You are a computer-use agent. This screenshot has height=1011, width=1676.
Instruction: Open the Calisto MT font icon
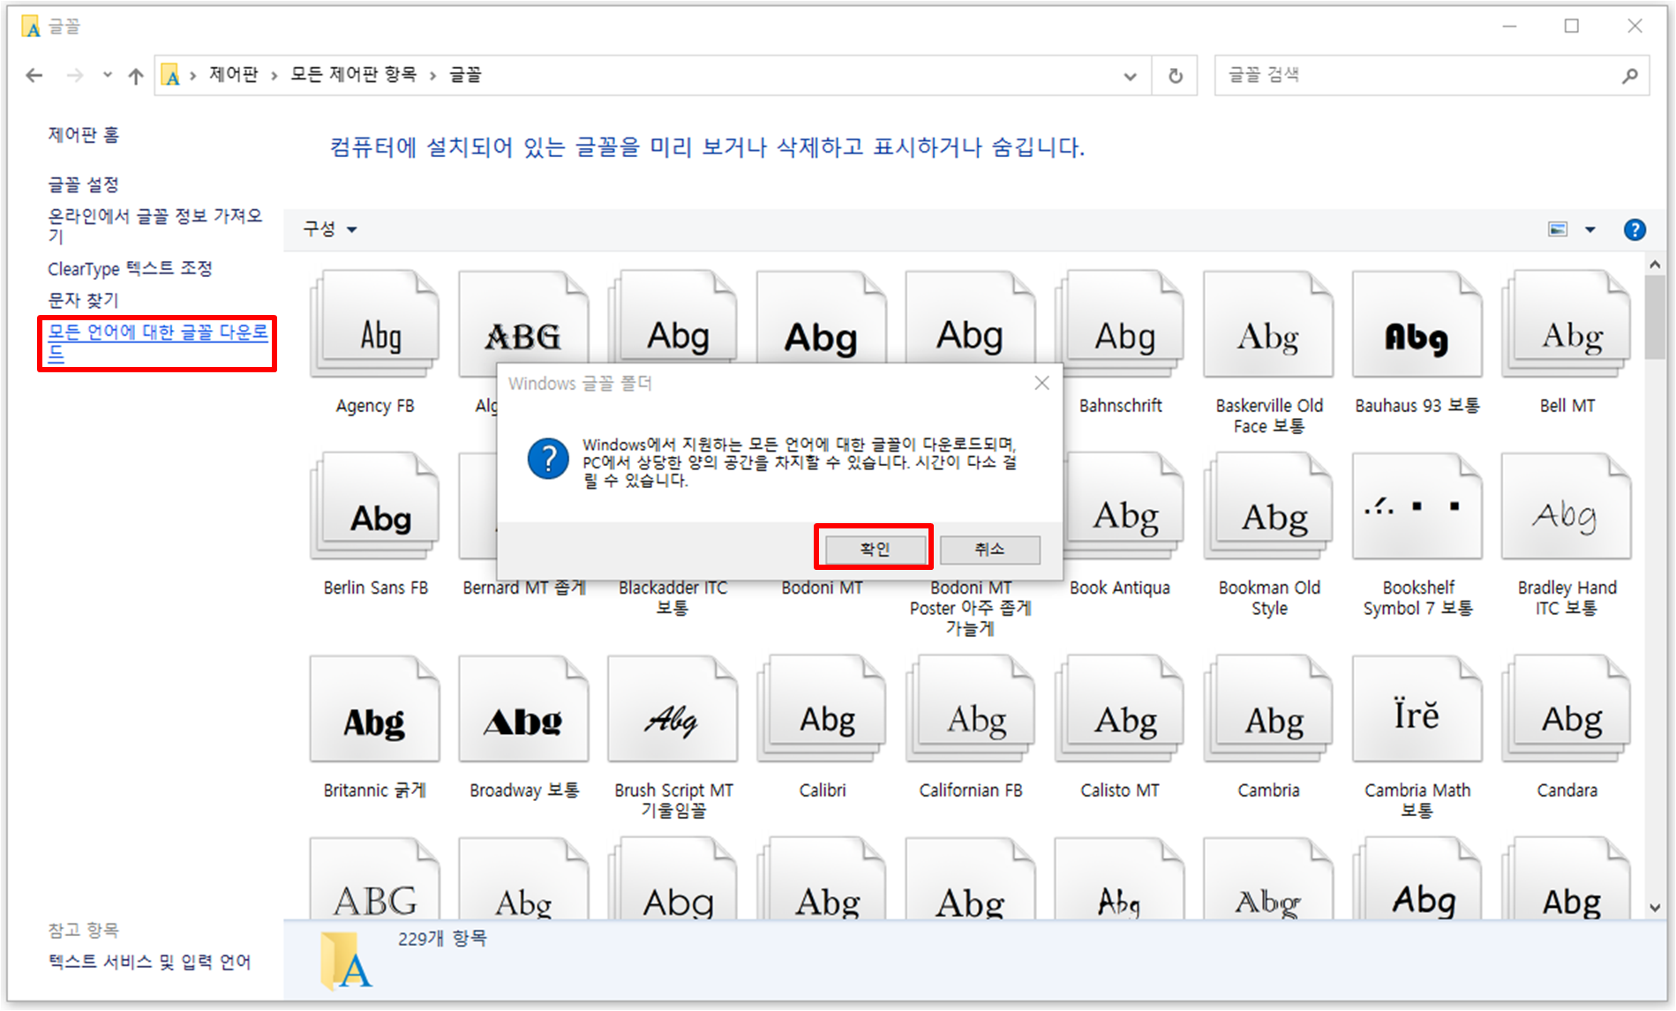coord(1120,709)
